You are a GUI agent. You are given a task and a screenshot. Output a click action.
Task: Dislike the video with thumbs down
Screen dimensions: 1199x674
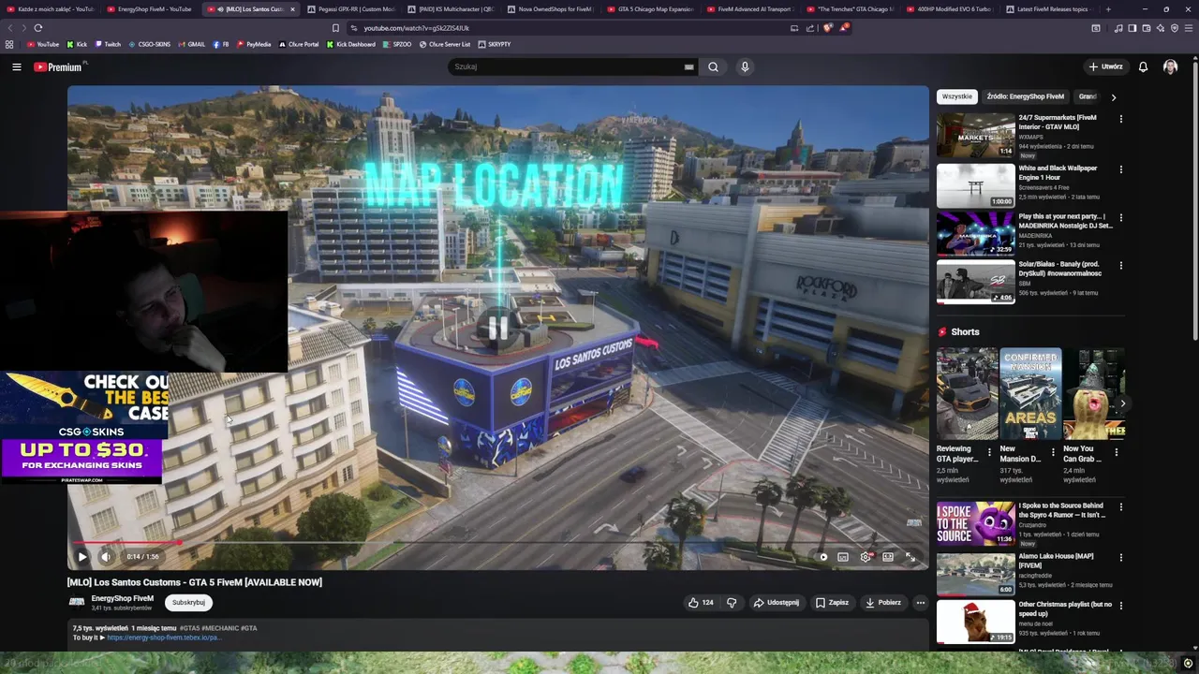732,603
